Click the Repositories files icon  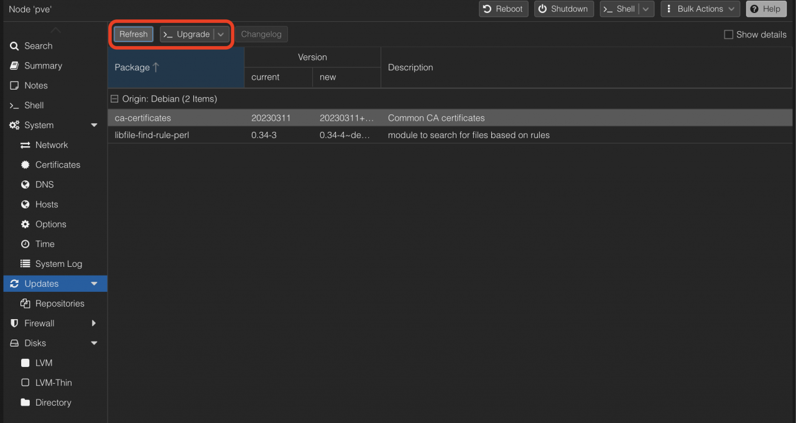pos(25,304)
